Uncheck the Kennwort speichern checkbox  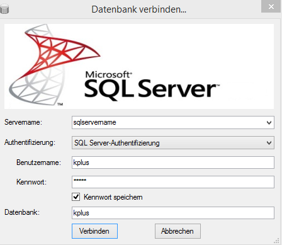[76, 197]
